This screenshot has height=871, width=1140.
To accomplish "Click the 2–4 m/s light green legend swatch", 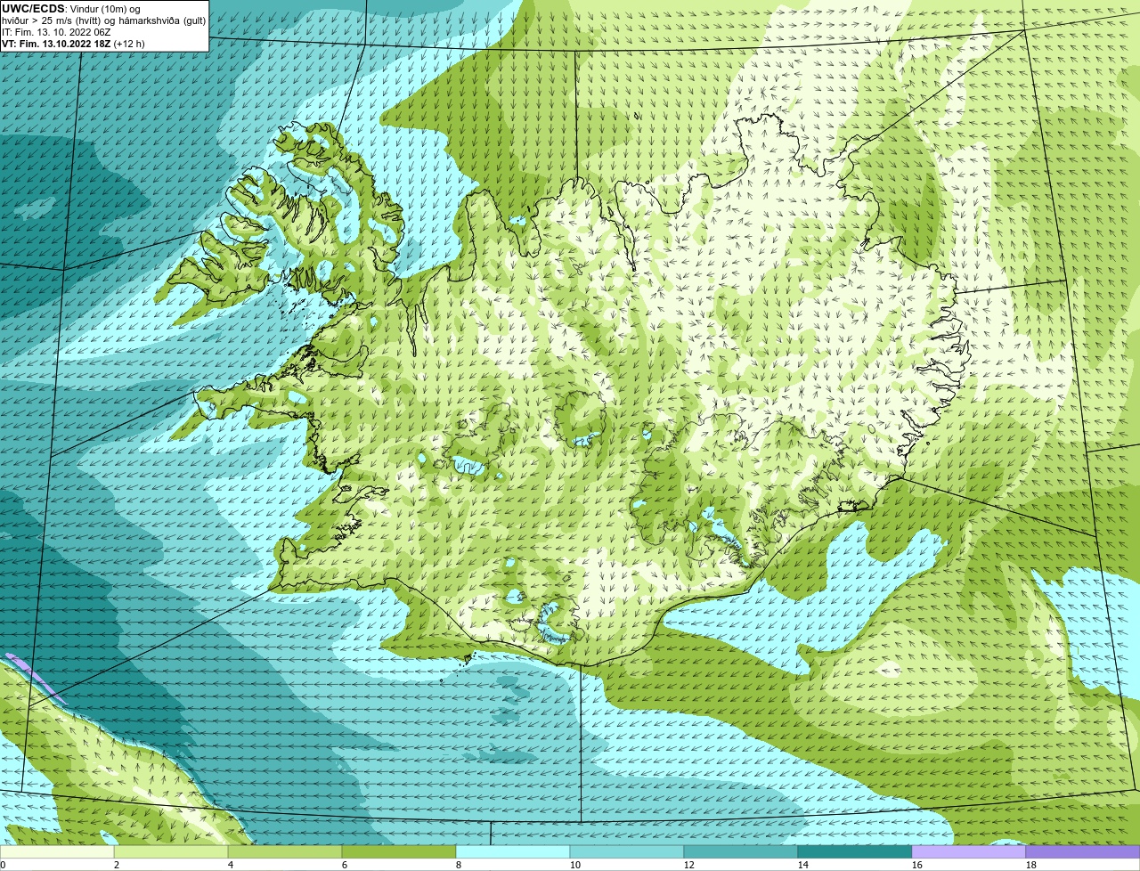I will [171, 852].
